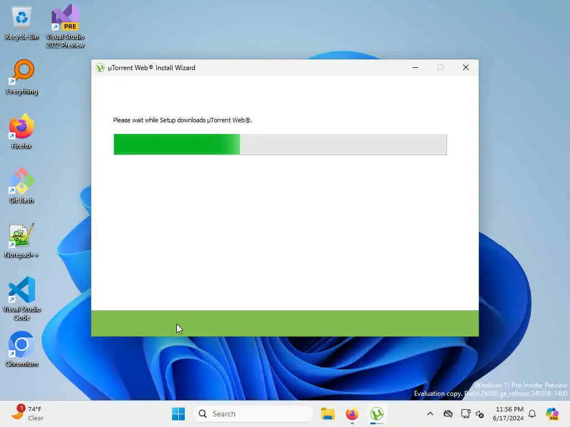This screenshot has width=570, height=427.
Task: Open the Recycle Bin desktop icon
Action: point(22,22)
